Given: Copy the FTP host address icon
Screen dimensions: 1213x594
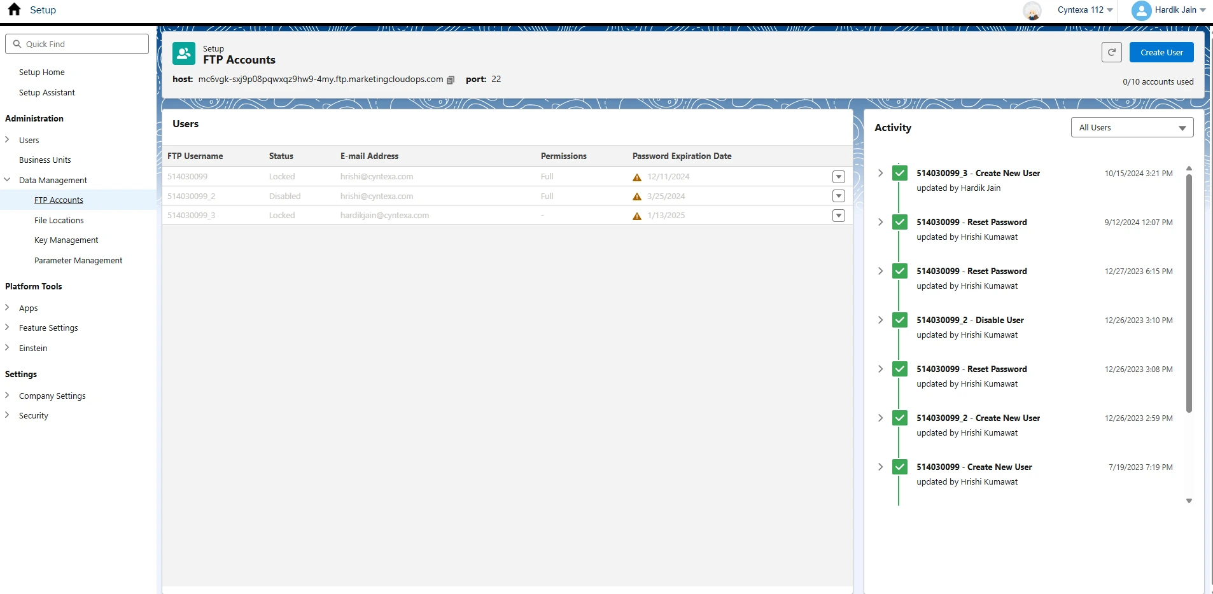Looking at the screenshot, I should point(451,80).
